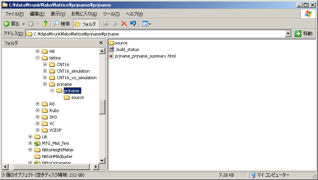Image resolution: width=318 pixels, height=180 pixels.
Task: Click the Lib folder icon in tree
Action: pos(37,136)
